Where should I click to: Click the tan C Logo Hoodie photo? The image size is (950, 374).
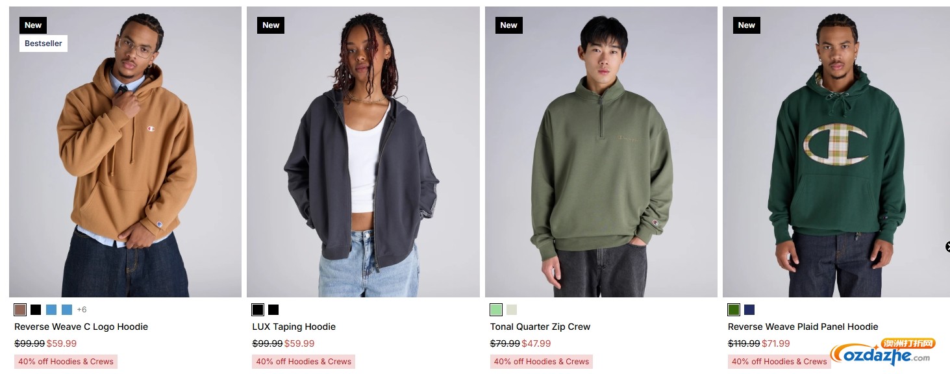(125, 152)
